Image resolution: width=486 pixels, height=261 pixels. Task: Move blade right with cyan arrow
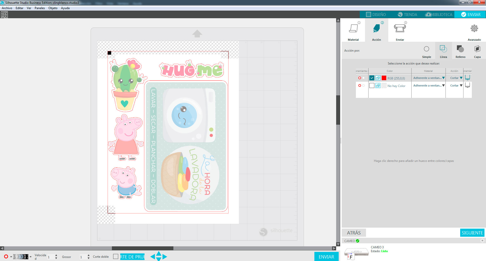point(165,257)
